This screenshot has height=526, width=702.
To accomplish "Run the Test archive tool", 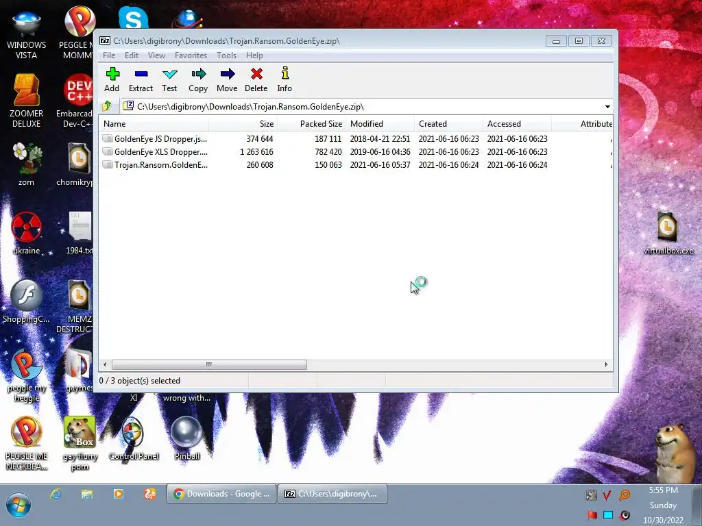I will coord(169,79).
